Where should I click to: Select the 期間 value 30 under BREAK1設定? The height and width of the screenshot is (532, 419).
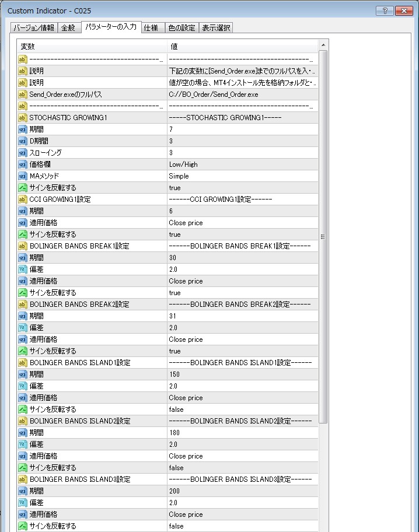pos(173,258)
